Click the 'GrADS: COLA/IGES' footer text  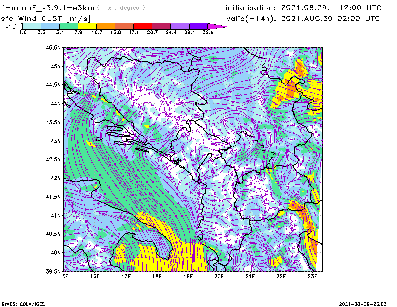point(23,304)
